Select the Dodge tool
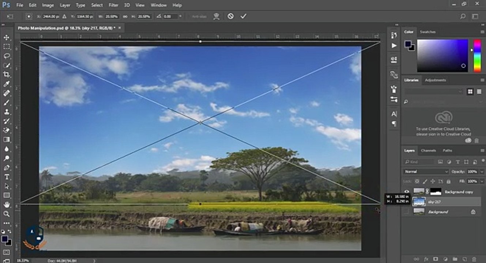 7,158
